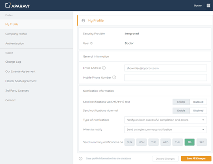
Task: Click the General Information section heading
Action: point(96,56)
